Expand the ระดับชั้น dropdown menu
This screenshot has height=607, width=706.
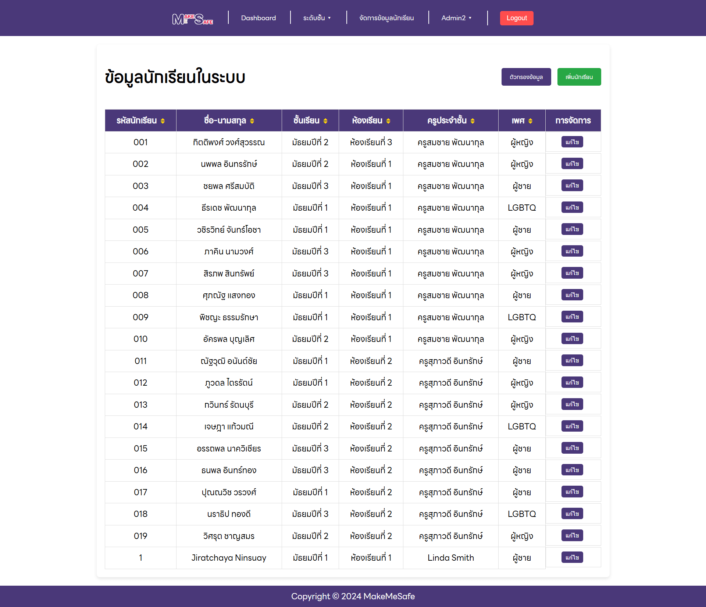(317, 18)
